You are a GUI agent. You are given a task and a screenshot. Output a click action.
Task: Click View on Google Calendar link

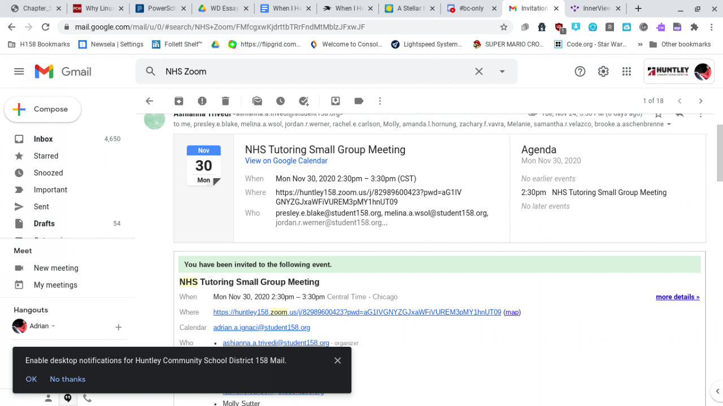pos(286,161)
